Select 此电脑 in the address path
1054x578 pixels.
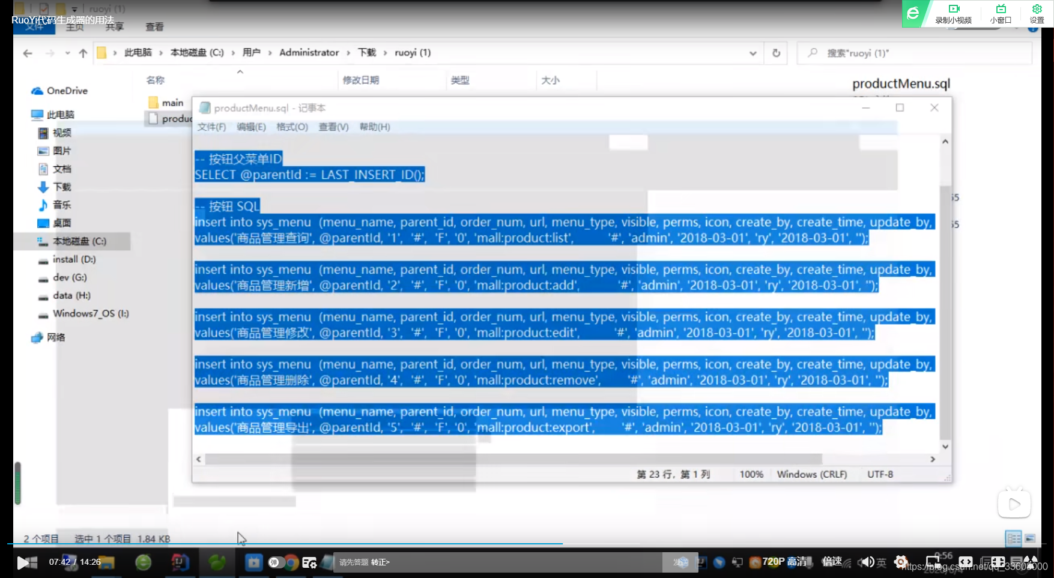[x=138, y=53]
